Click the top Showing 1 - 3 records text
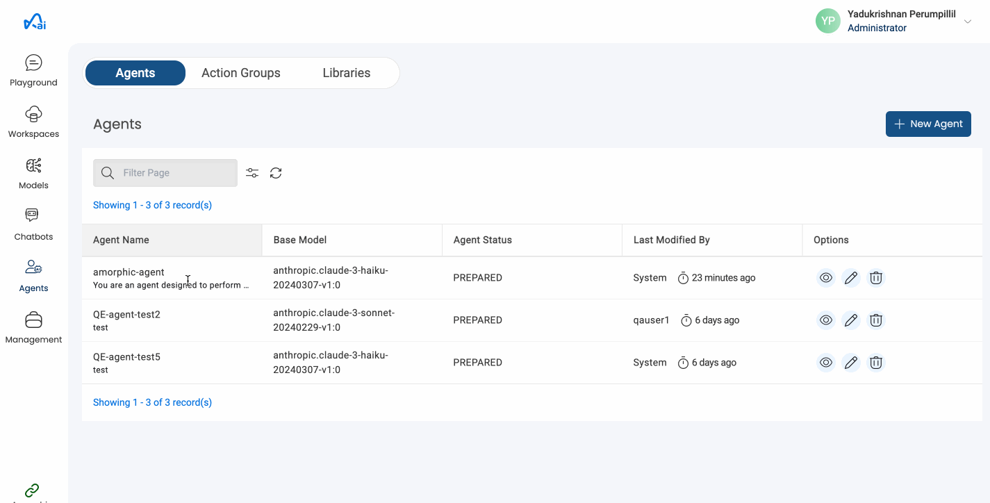Viewport: 990px width, 503px height. point(152,205)
